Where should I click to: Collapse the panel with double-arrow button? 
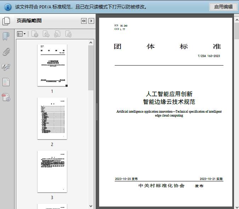(84, 21)
